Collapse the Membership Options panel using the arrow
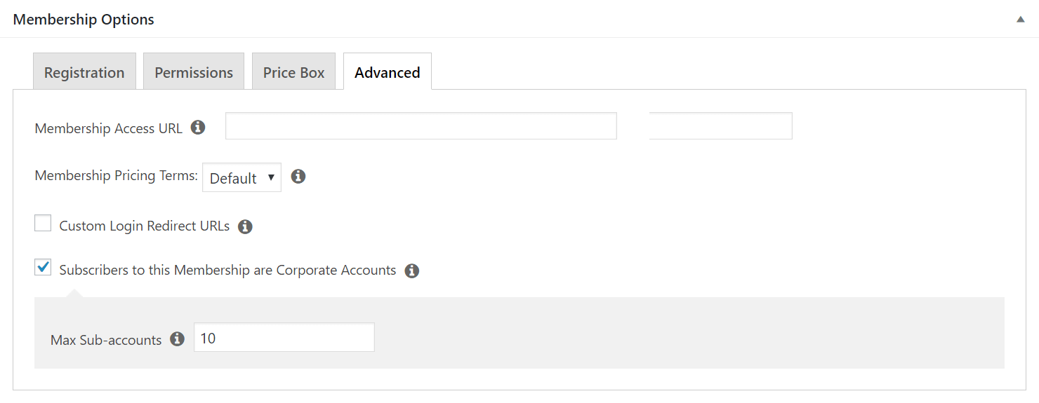The height and width of the screenshot is (403, 1039). coord(1020,20)
